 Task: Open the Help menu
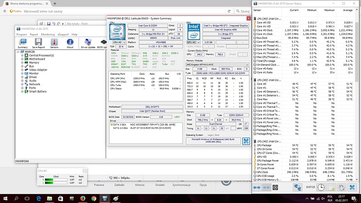74,35
